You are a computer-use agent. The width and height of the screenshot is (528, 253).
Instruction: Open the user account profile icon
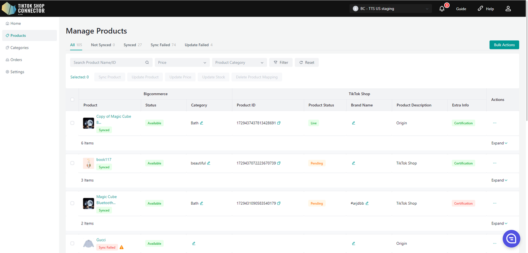tap(508, 9)
